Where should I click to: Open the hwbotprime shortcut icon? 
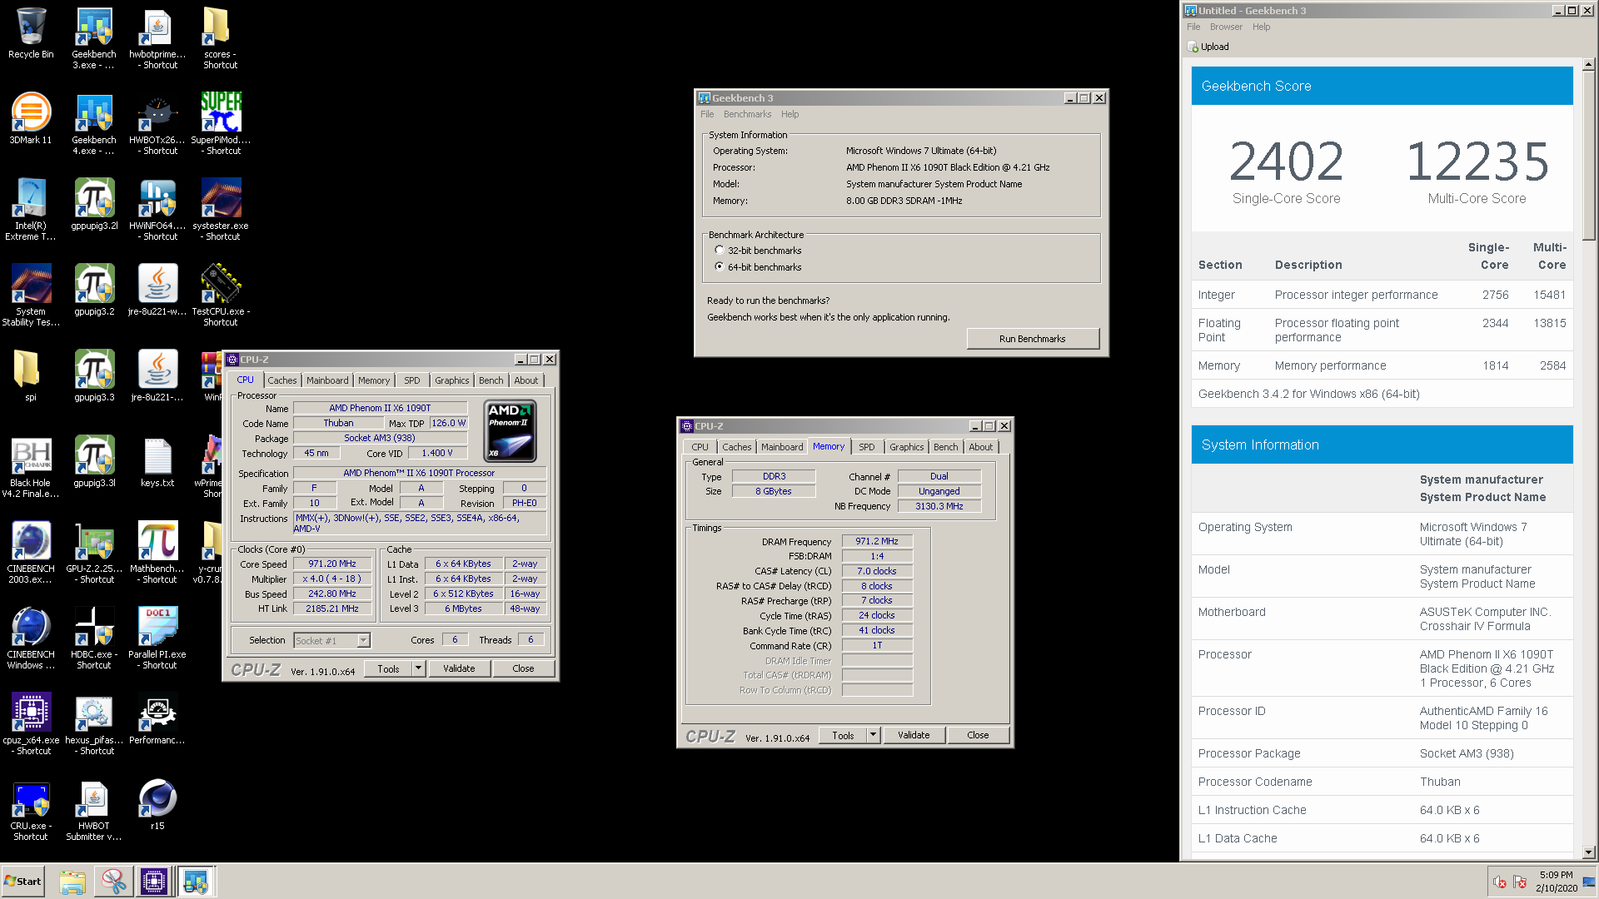pos(157,38)
